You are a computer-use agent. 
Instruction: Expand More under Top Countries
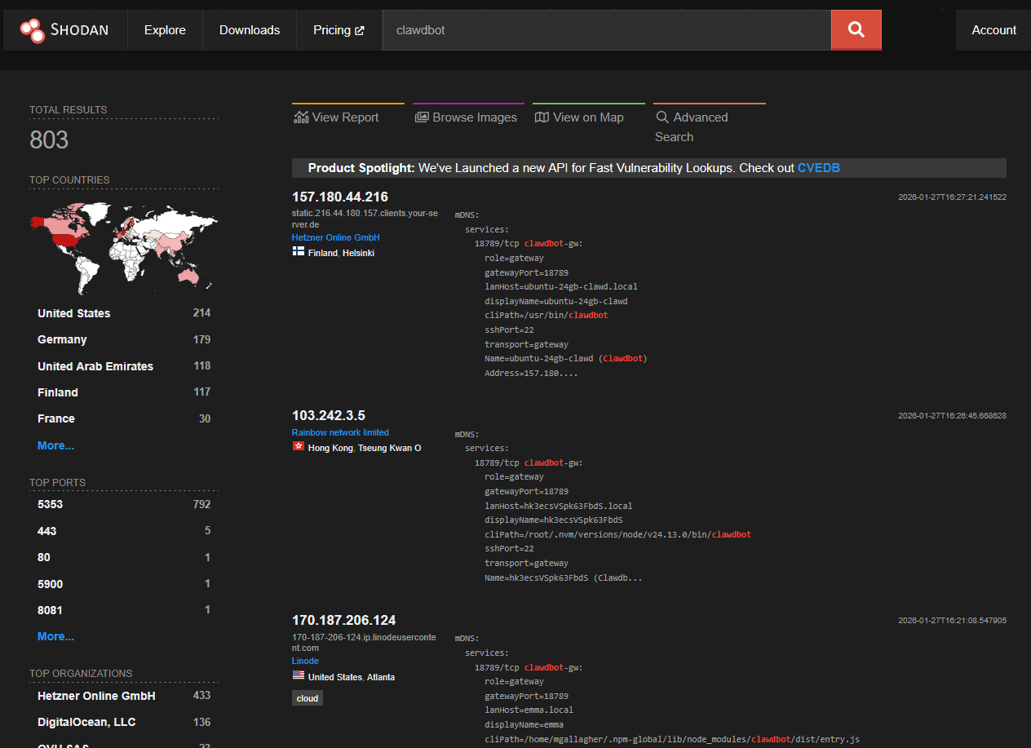pyautogui.click(x=55, y=445)
